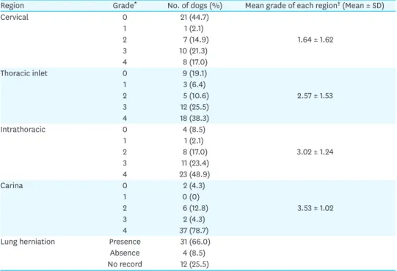
Task: Click Mean grade of each region header
Action: (x=315, y=6)
